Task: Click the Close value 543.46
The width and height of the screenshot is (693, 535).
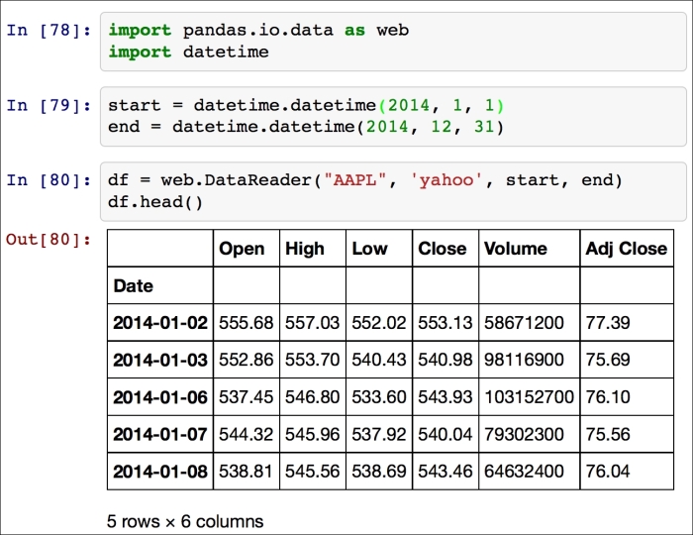Action: 445,472
